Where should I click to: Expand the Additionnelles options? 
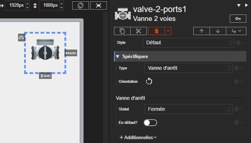pyautogui.click(x=138, y=137)
